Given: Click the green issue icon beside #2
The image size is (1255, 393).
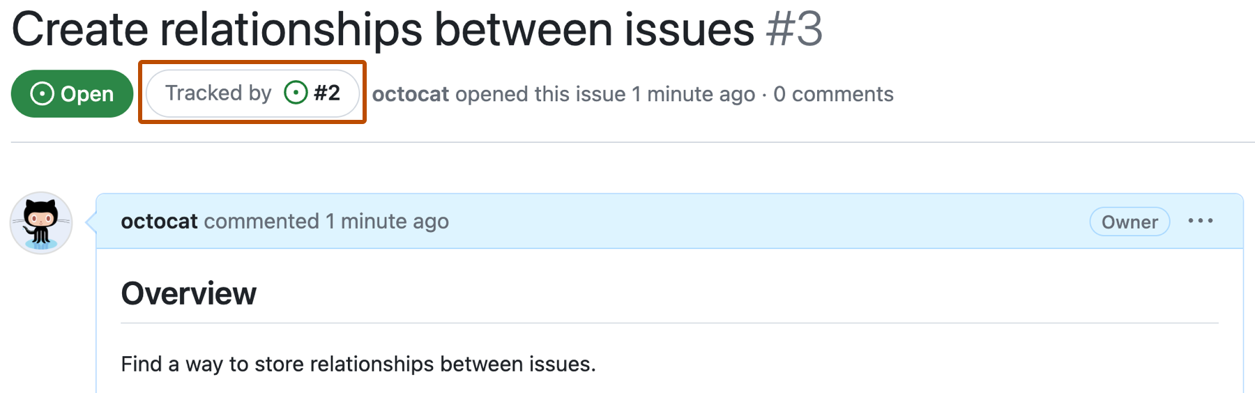Looking at the screenshot, I should click(296, 93).
